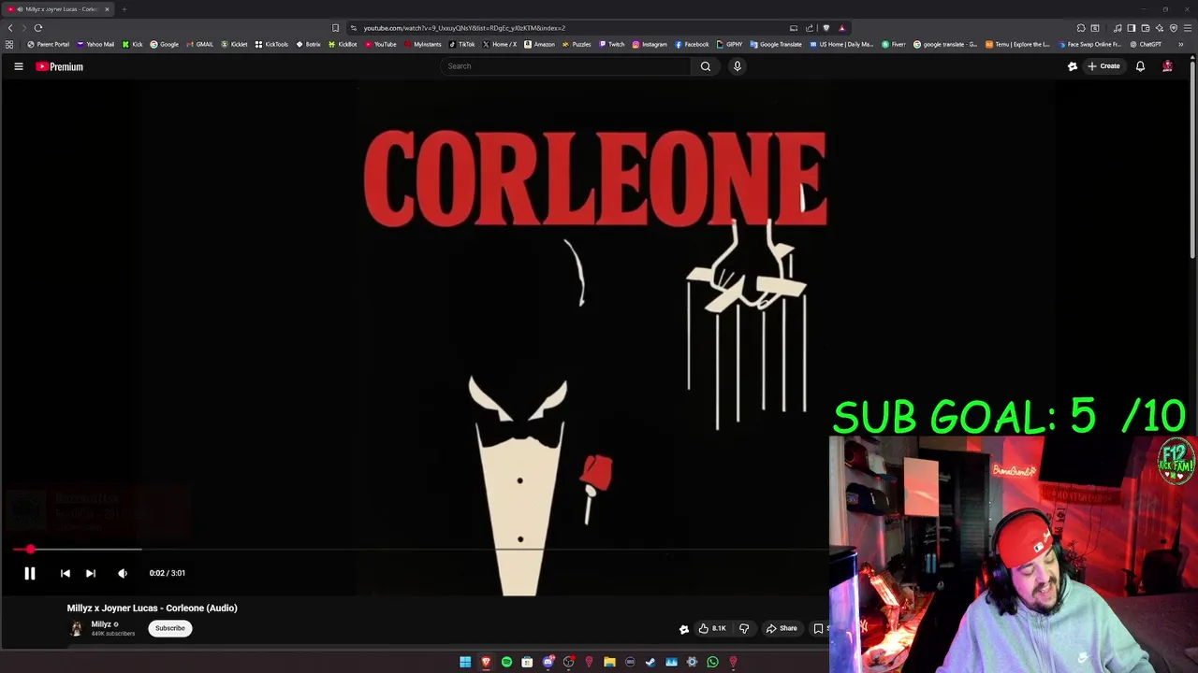Expand the bookmarks overflow chevron
This screenshot has width=1198, height=673.
point(1180,44)
